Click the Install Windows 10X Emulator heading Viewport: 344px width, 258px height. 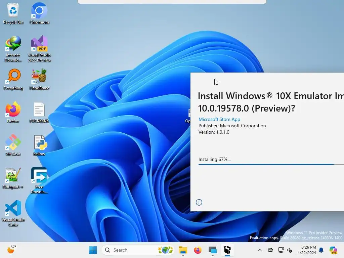coord(271,102)
